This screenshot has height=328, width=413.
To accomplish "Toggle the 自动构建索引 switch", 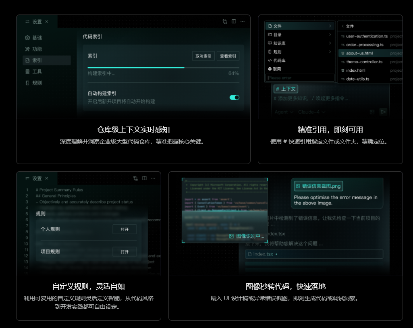I will [235, 98].
